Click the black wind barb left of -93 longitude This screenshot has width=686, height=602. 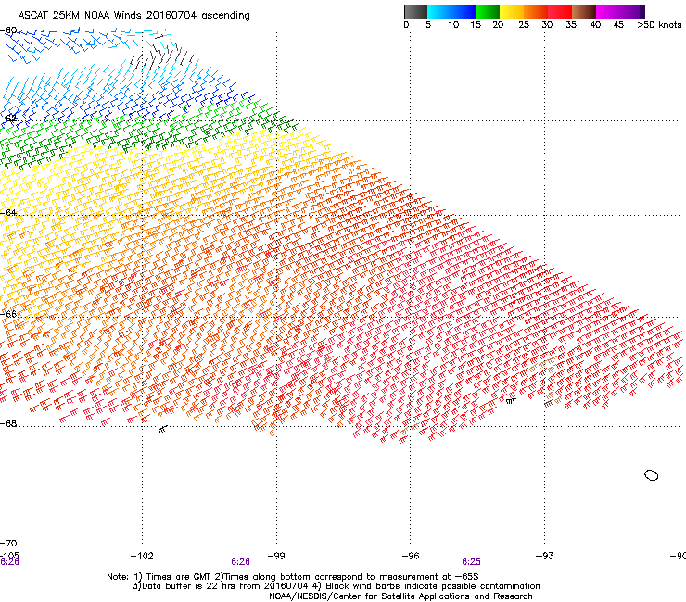coord(511,400)
